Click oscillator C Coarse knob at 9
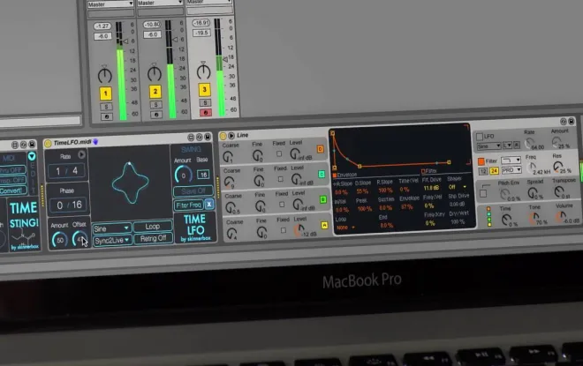Viewport: 583px width, 366px height. click(229, 182)
